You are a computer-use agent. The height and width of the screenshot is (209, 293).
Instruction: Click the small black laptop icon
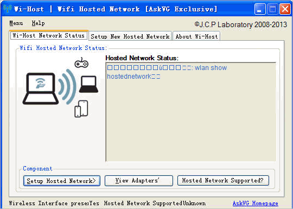(88, 84)
